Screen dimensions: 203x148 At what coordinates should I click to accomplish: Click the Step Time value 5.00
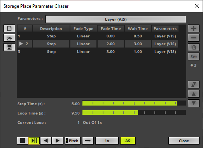75,104
